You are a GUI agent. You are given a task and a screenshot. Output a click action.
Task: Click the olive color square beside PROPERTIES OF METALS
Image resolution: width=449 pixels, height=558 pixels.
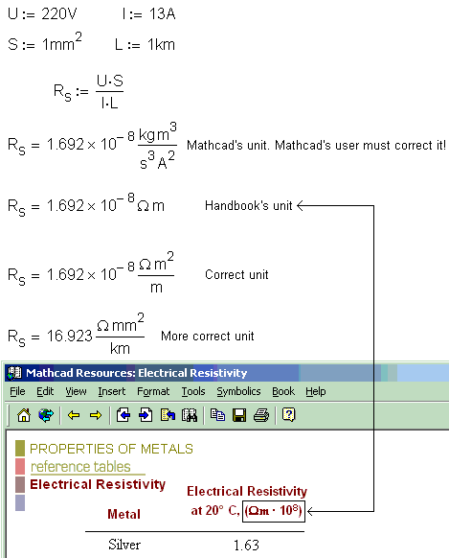point(20,448)
